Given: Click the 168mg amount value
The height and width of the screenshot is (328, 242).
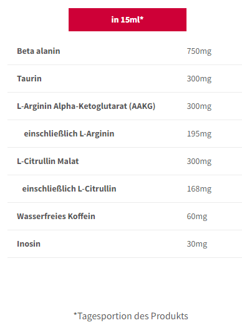Looking at the screenshot, I should click(199, 189).
